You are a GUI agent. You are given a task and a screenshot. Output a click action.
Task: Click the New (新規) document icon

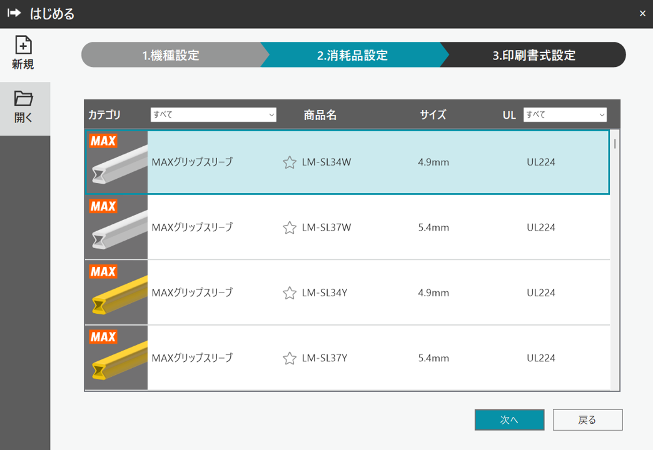coord(23,46)
